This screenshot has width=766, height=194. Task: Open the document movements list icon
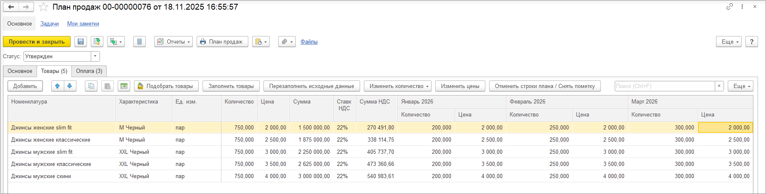[x=140, y=42]
